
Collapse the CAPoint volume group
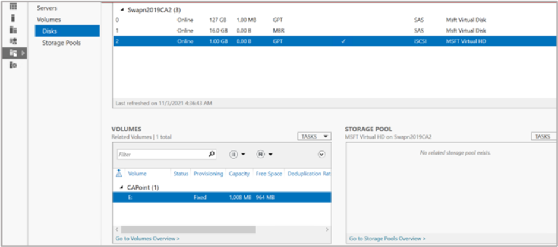122,187
